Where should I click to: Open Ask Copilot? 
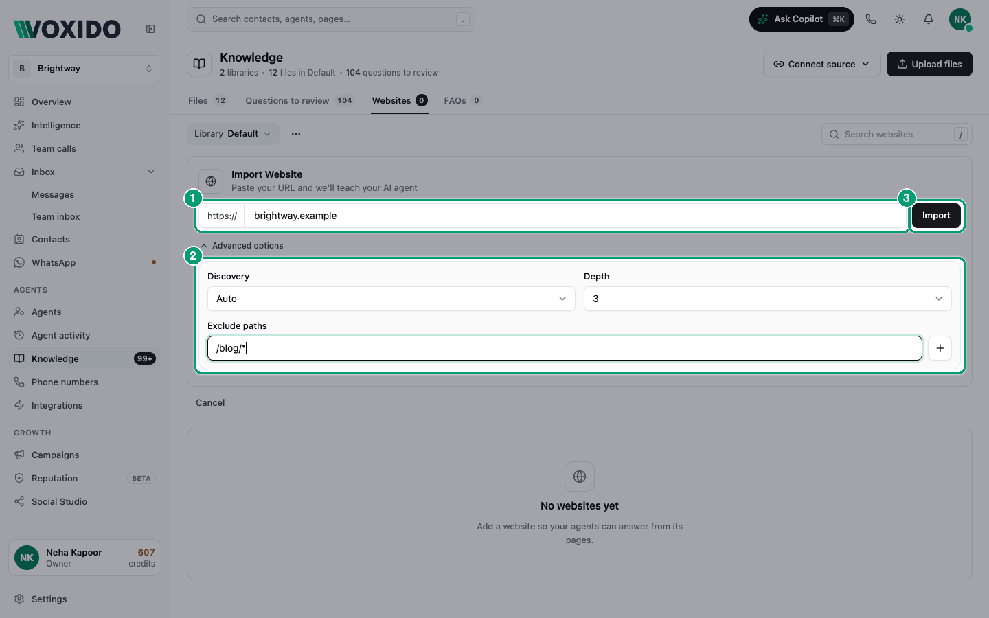802,19
